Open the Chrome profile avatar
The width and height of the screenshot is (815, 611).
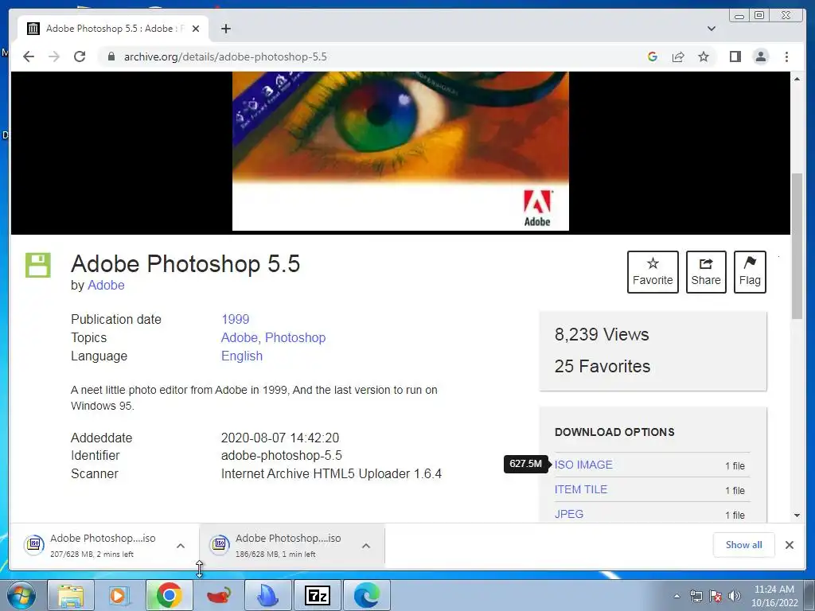[x=760, y=56]
